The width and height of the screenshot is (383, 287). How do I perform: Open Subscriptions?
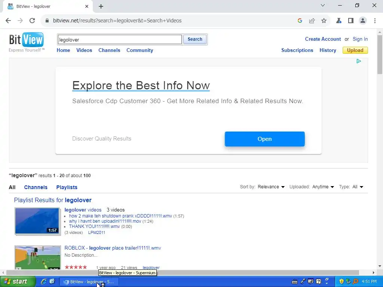(x=297, y=50)
